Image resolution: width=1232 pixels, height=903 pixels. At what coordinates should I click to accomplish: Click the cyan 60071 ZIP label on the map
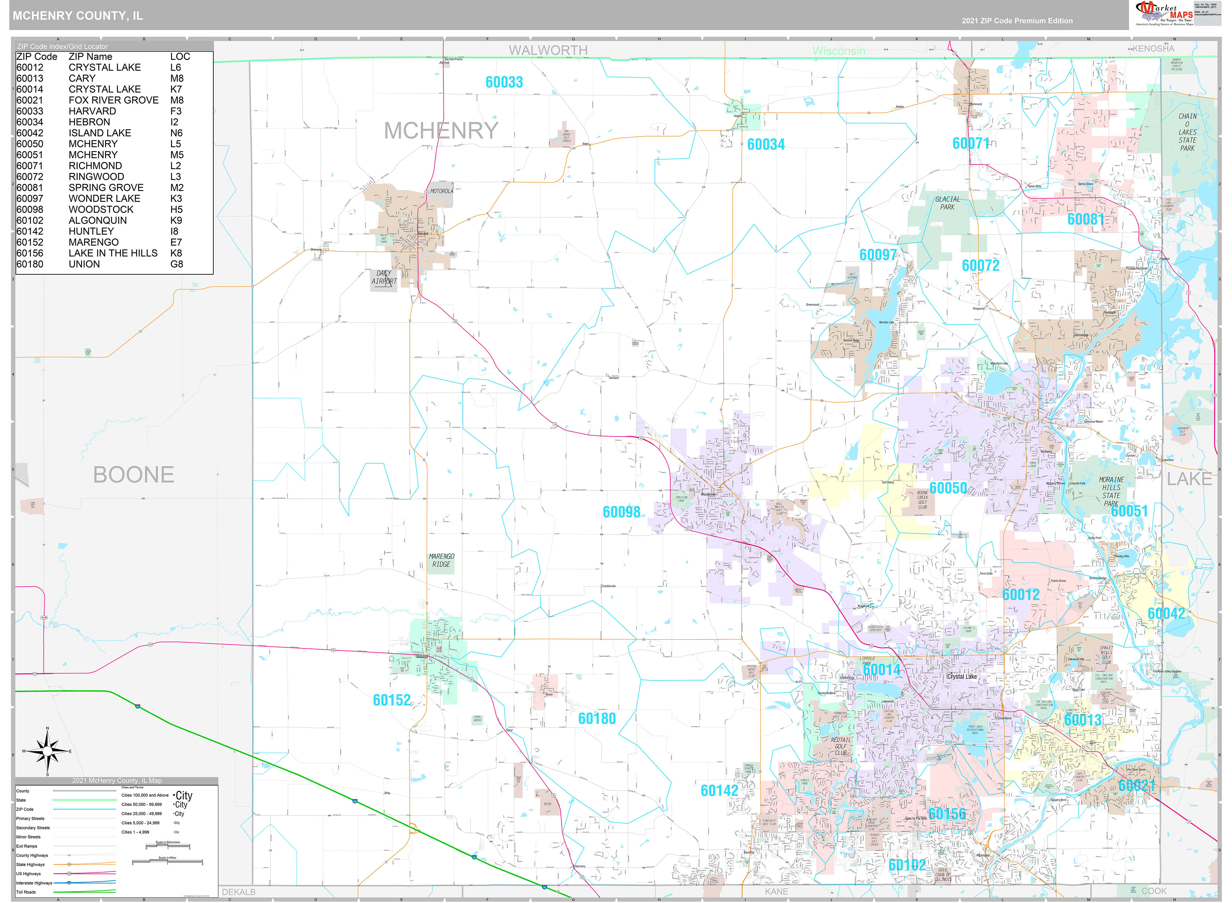tap(971, 143)
